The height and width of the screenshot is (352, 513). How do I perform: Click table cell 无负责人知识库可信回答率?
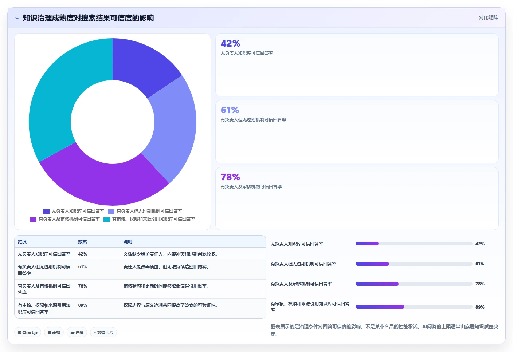click(x=44, y=254)
